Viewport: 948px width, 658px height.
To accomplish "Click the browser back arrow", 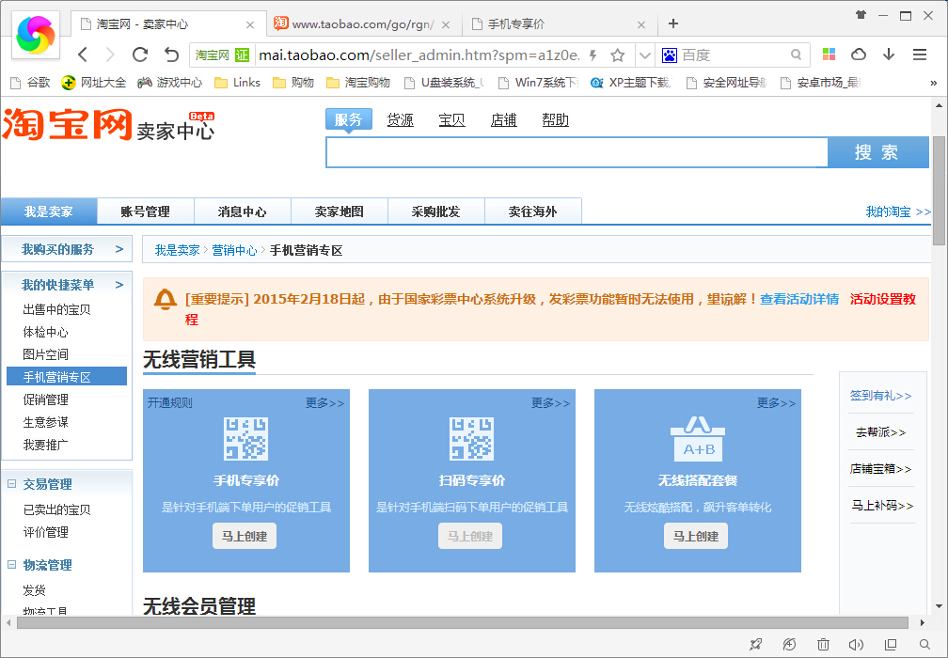I will click(83, 55).
